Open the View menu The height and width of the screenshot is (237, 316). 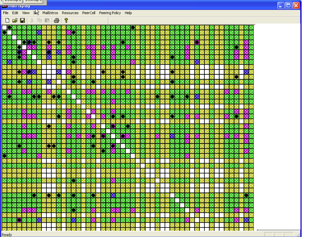[26, 13]
